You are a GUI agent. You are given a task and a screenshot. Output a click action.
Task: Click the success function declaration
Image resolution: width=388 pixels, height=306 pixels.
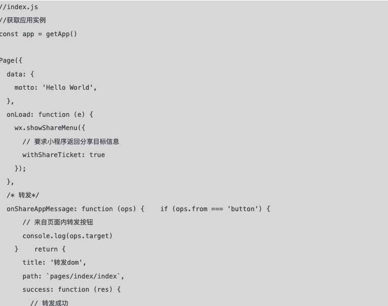(71, 290)
